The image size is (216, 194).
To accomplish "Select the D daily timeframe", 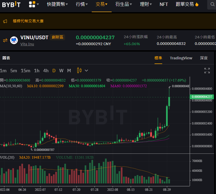I will tap(54, 71).
